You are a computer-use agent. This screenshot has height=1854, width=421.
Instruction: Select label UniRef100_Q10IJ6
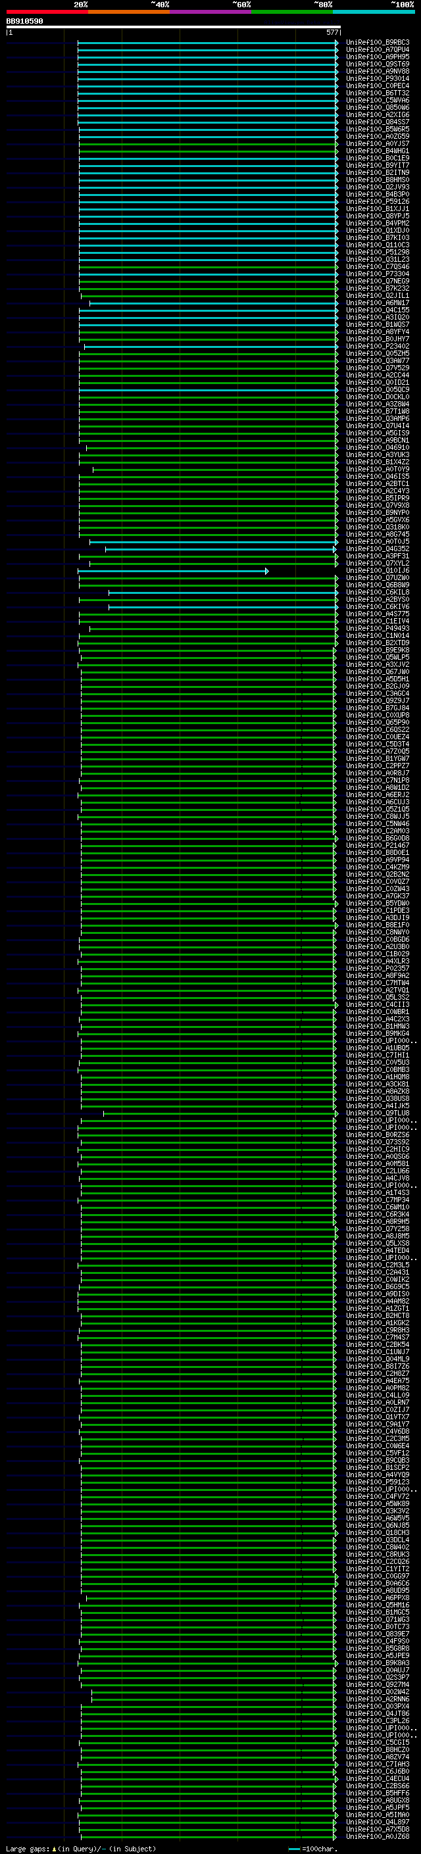(378, 571)
